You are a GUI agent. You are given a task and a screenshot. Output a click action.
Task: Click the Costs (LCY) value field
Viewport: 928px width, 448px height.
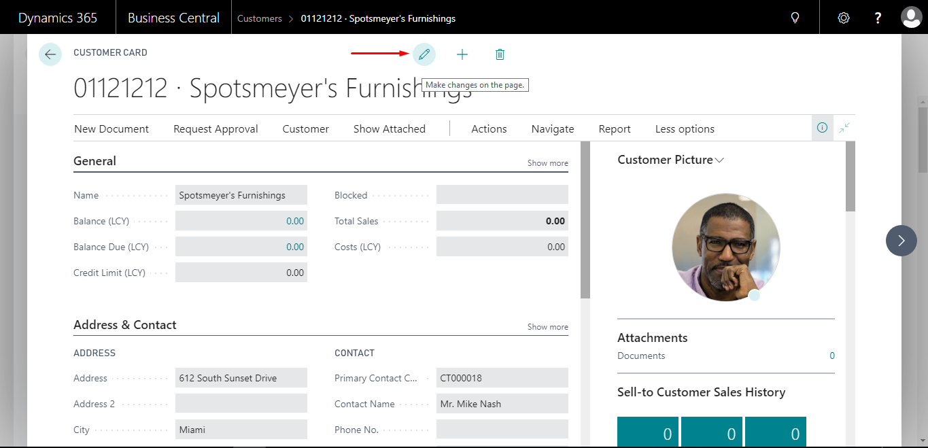coord(502,247)
